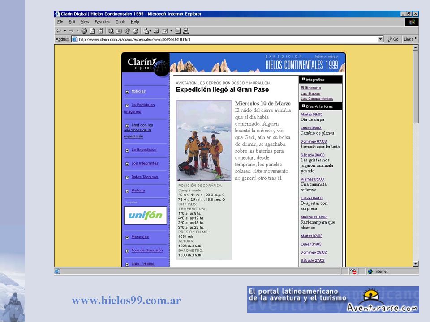The width and height of the screenshot is (430, 322).
Task: Go back with the Back arrow button
Action: pos(58,31)
